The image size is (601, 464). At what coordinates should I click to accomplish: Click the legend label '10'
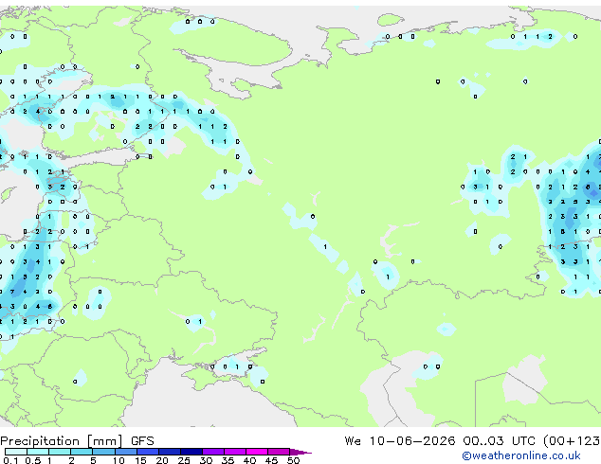pyautogui.click(x=118, y=460)
